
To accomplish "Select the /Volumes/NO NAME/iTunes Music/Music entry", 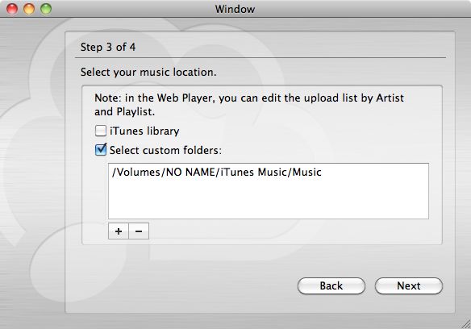I will (x=216, y=173).
